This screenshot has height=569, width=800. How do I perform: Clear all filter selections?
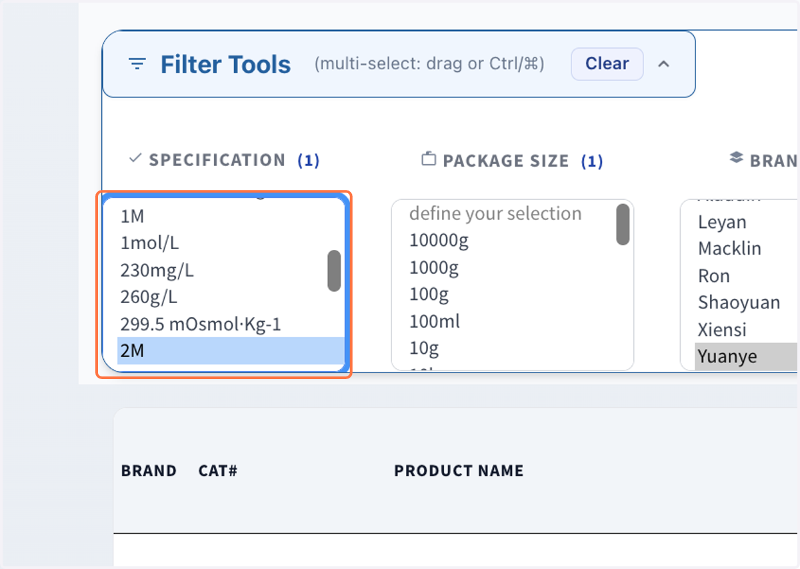tap(607, 64)
